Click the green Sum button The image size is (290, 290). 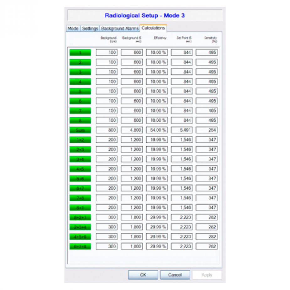[x=80, y=130]
